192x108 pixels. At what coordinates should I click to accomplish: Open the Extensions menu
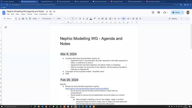coord(43,14)
